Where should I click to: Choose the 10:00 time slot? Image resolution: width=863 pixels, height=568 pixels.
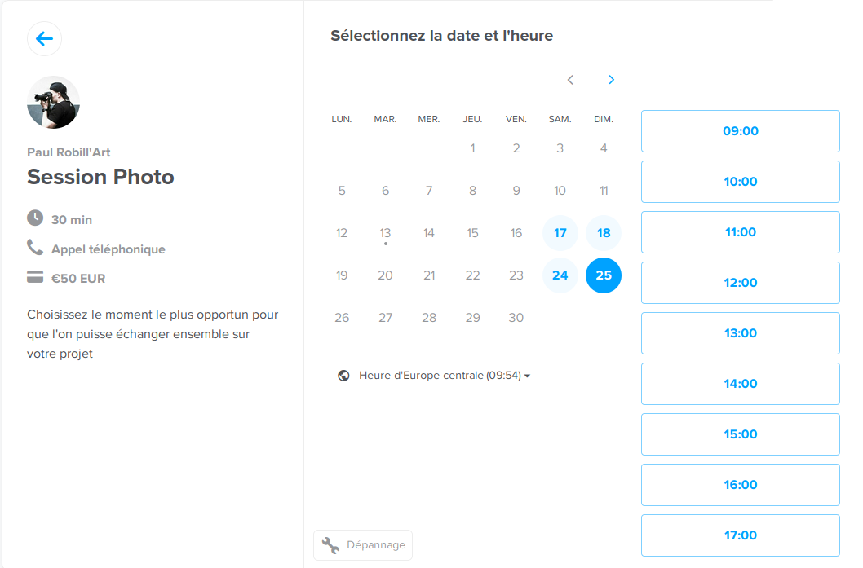(740, 182)
